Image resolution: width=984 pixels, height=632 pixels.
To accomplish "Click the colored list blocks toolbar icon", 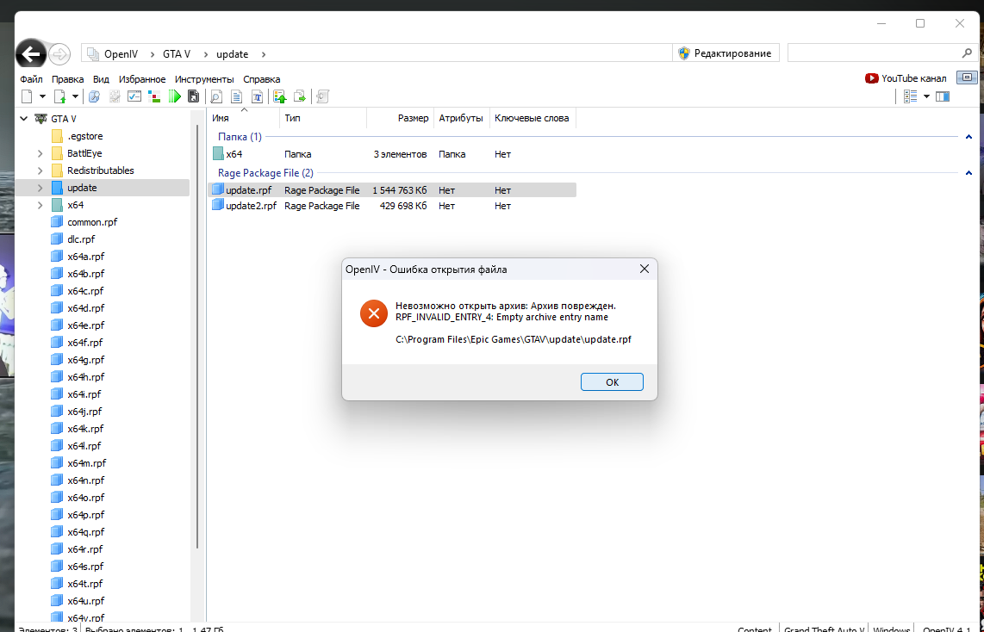I will tap(154, 96).
